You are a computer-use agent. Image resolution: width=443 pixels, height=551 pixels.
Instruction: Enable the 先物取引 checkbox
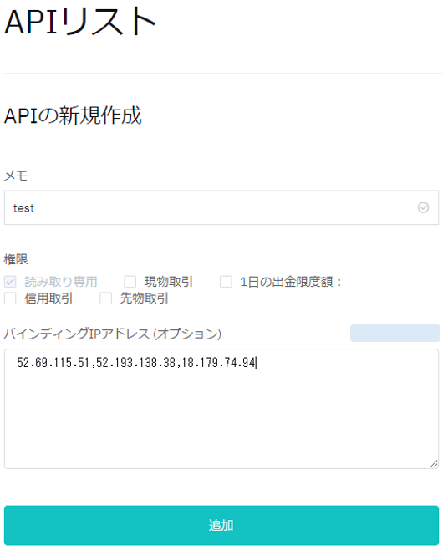(x=106, y=298)
